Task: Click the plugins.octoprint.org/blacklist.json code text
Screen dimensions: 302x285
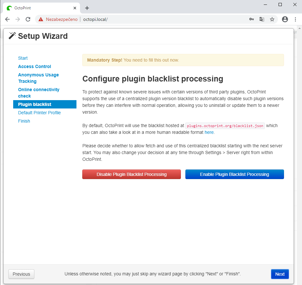Action: (225, 126)
